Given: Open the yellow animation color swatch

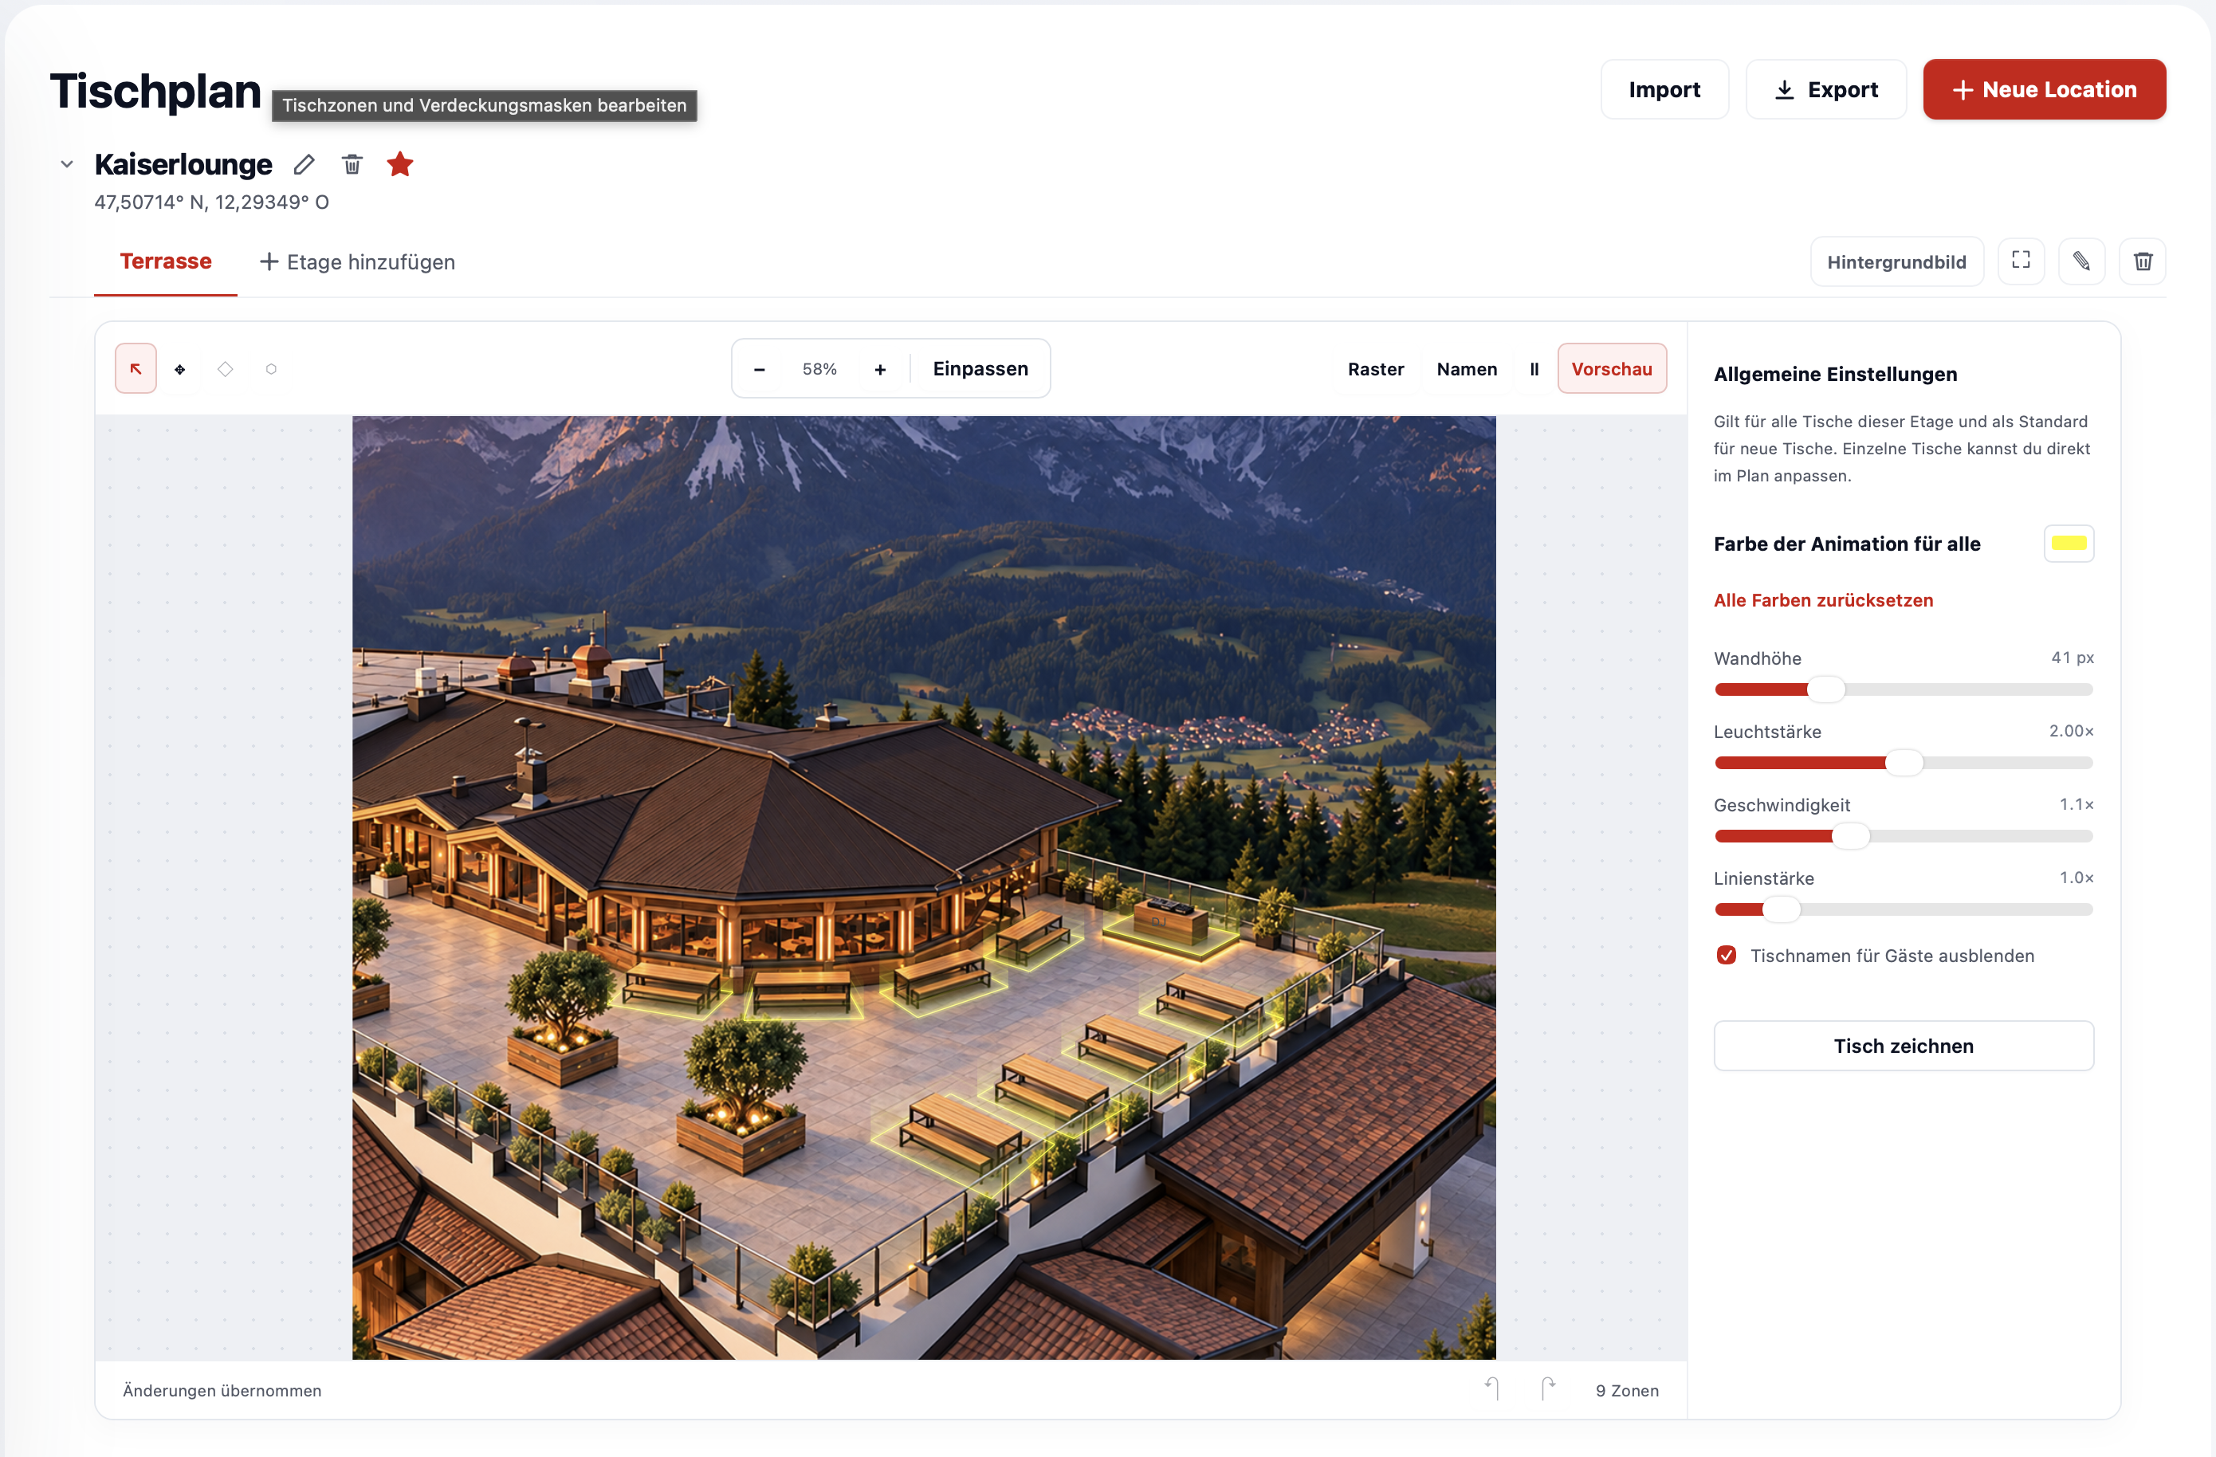Looking at the screenshot, I should click(2069, 544).
